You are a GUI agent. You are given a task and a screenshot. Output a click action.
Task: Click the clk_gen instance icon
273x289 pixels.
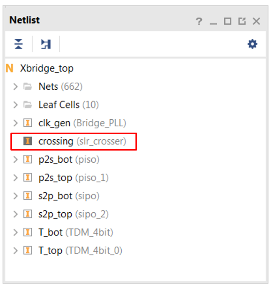[28, 123]
